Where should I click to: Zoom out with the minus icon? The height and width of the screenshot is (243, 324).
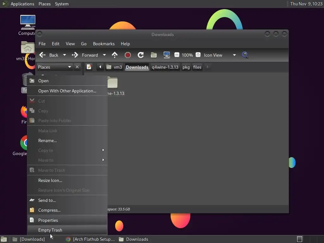pos(177,55)
